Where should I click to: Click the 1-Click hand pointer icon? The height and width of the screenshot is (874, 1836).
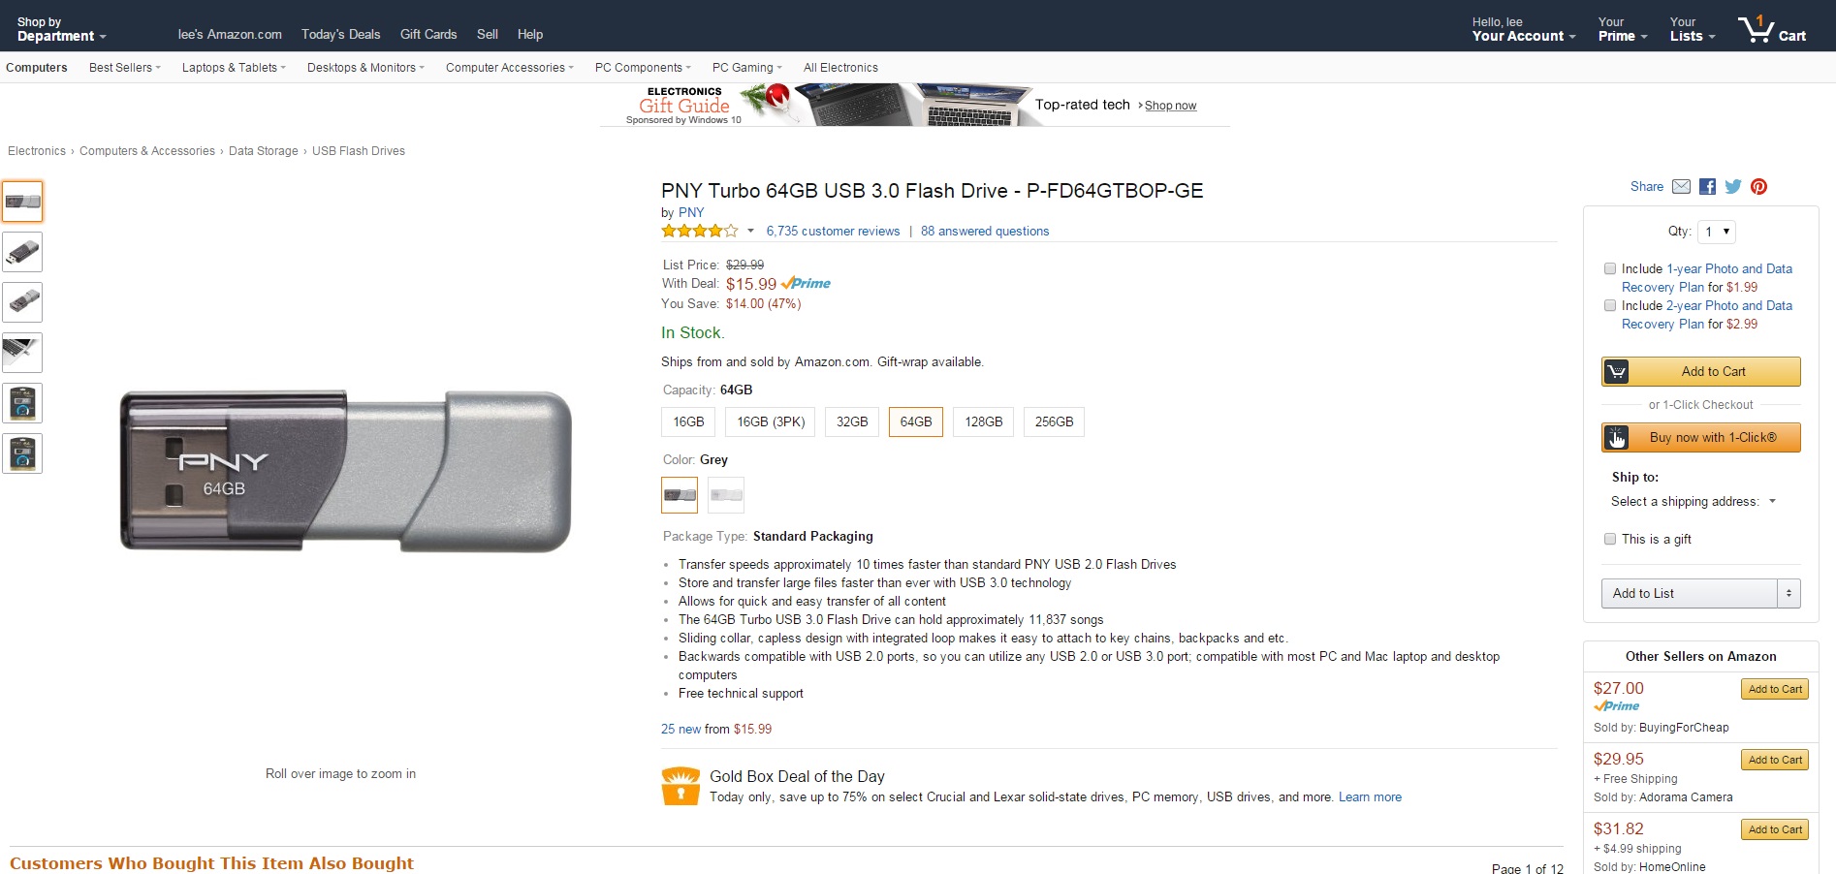coord(1617,438)
